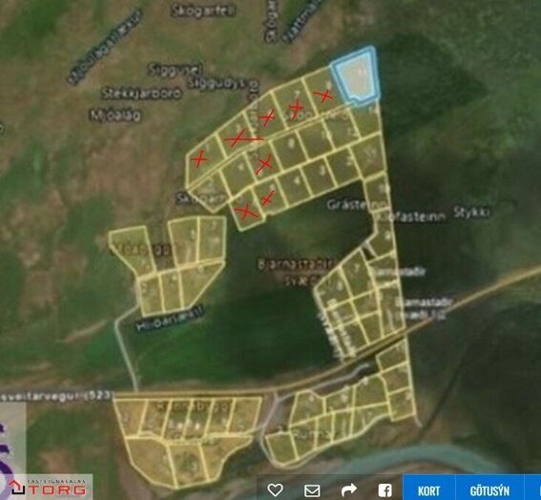Click the Klofasteinn place label
Image resolution: width=541 pixels, height=500 pixels.
410,217
